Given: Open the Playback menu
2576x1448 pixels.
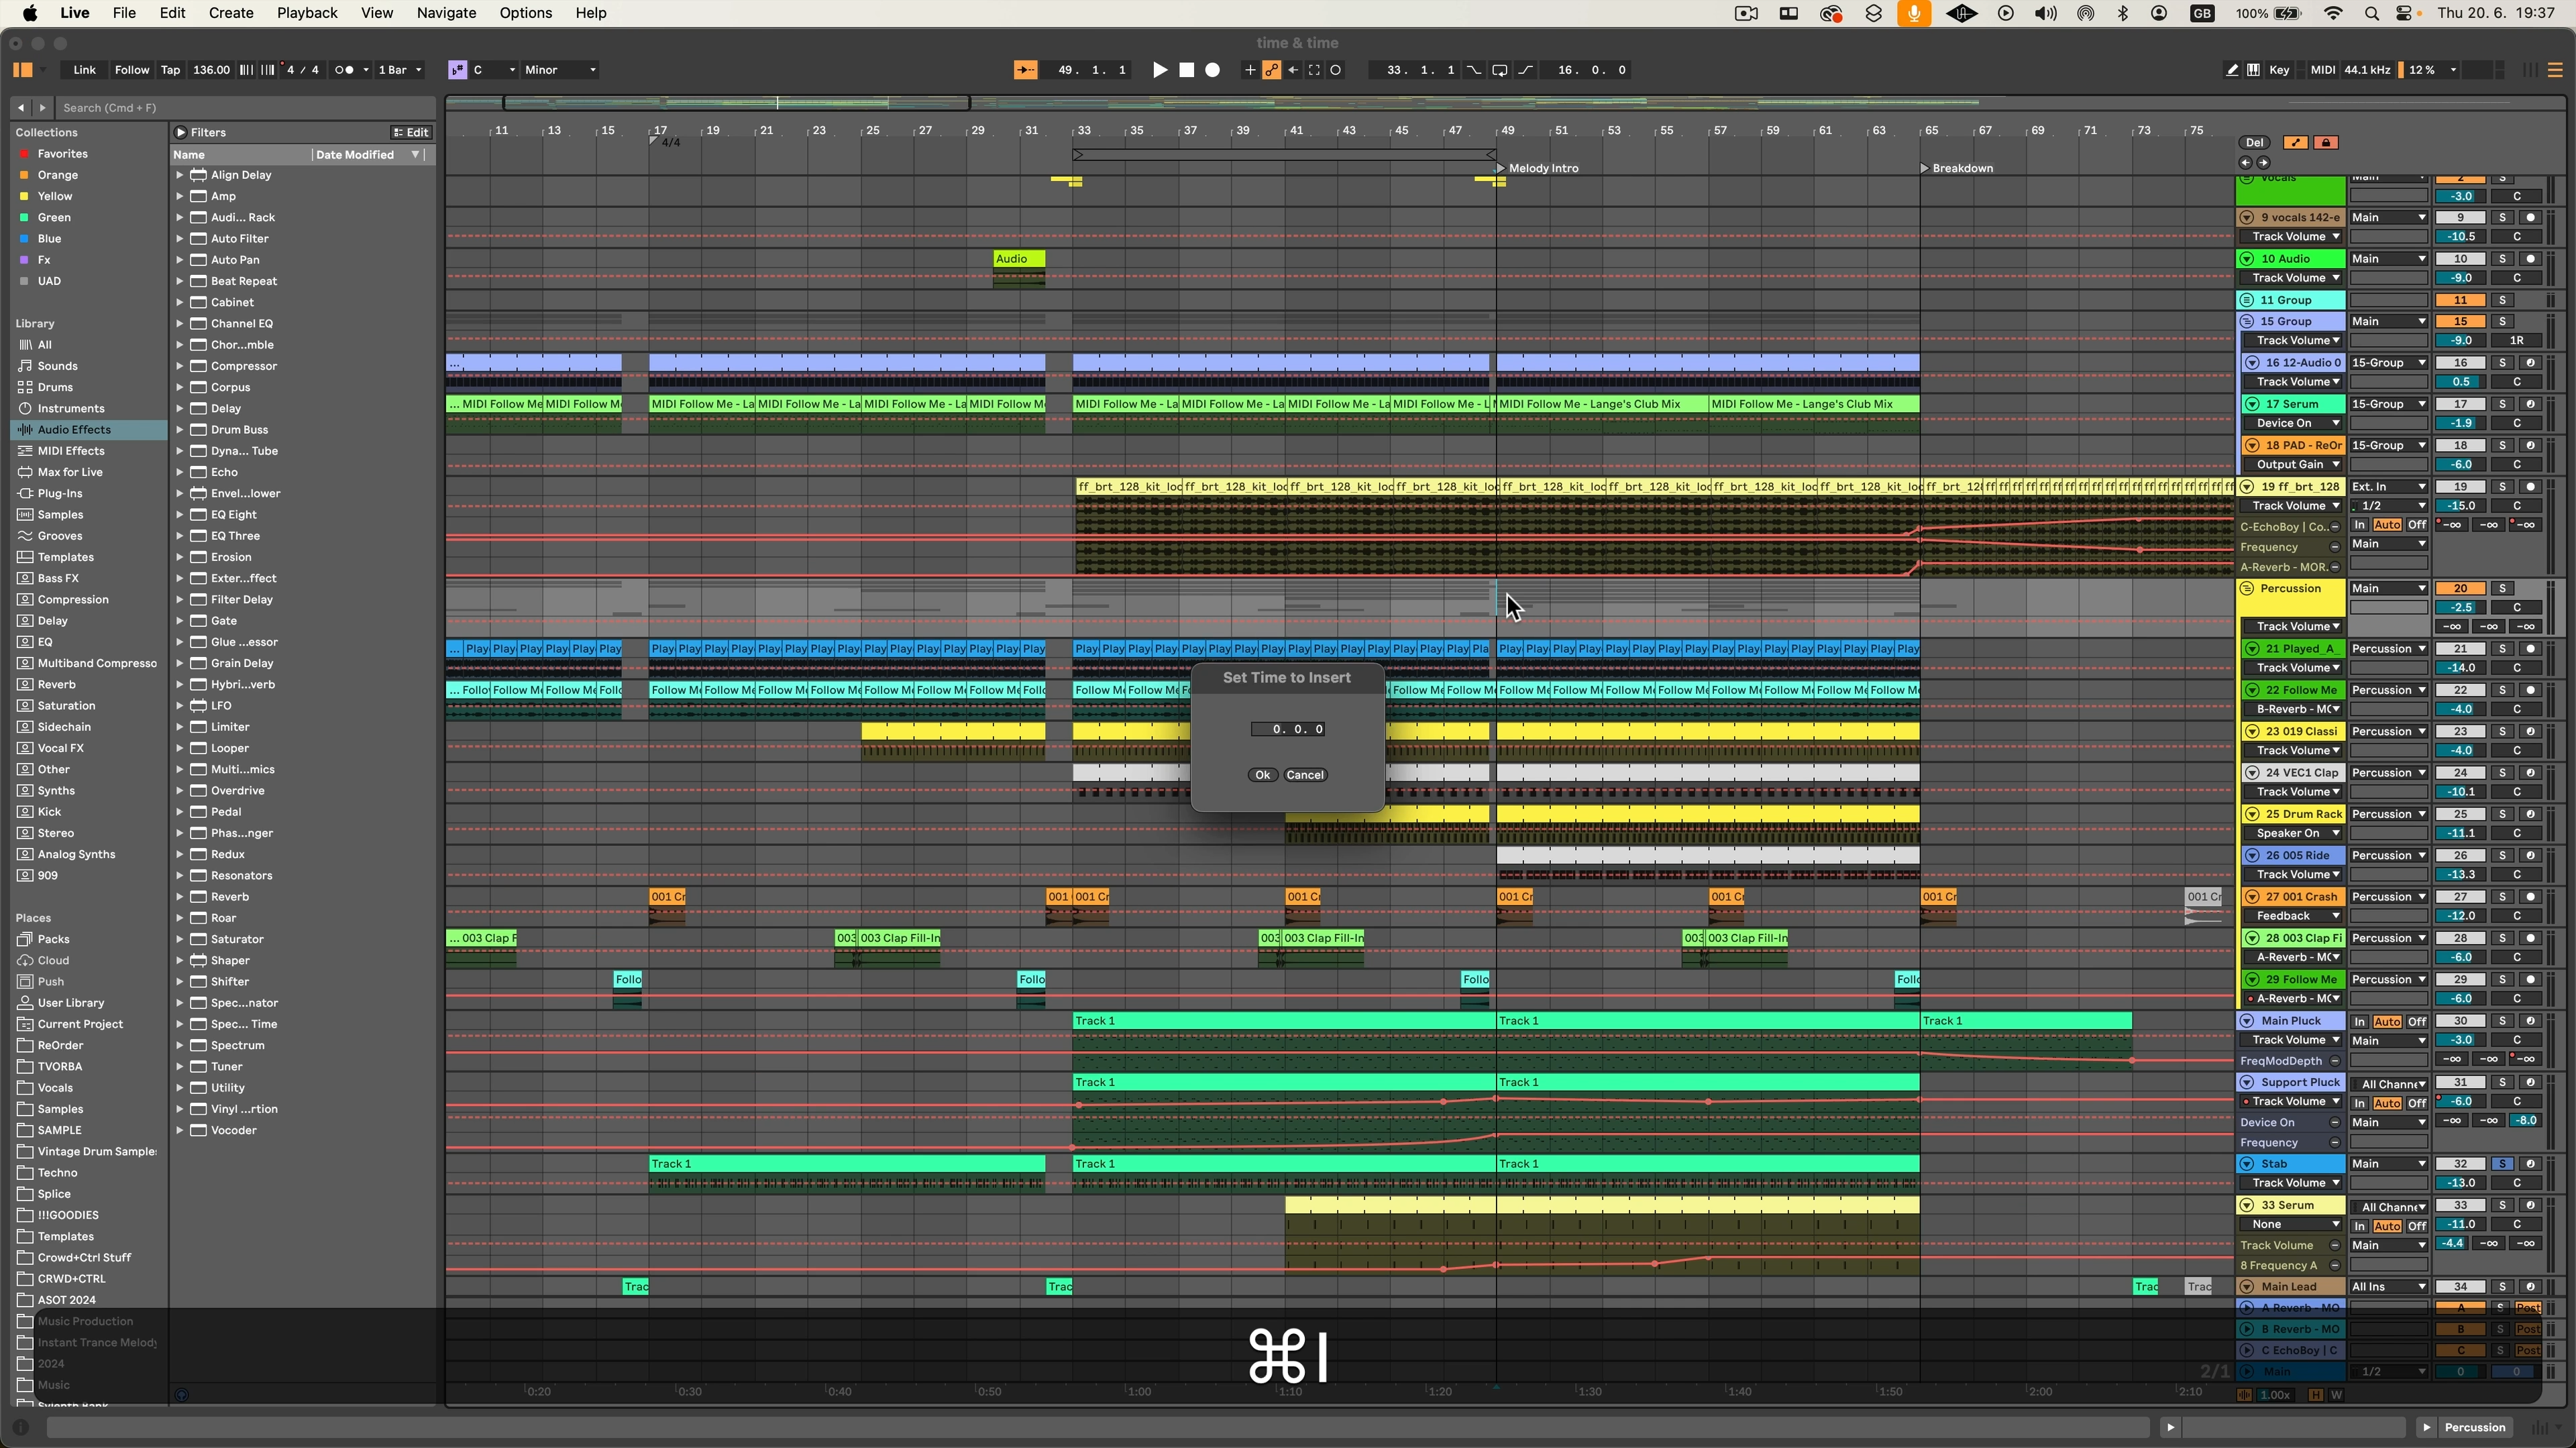Looking at the screenshot, I should pos(307,13).
